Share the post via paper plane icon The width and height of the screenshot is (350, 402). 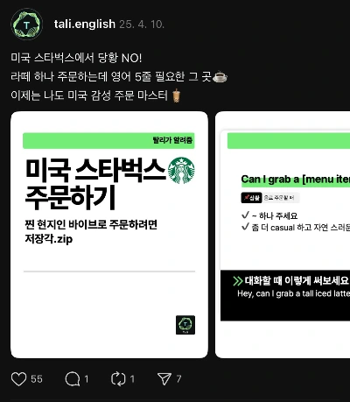[164, 379]
